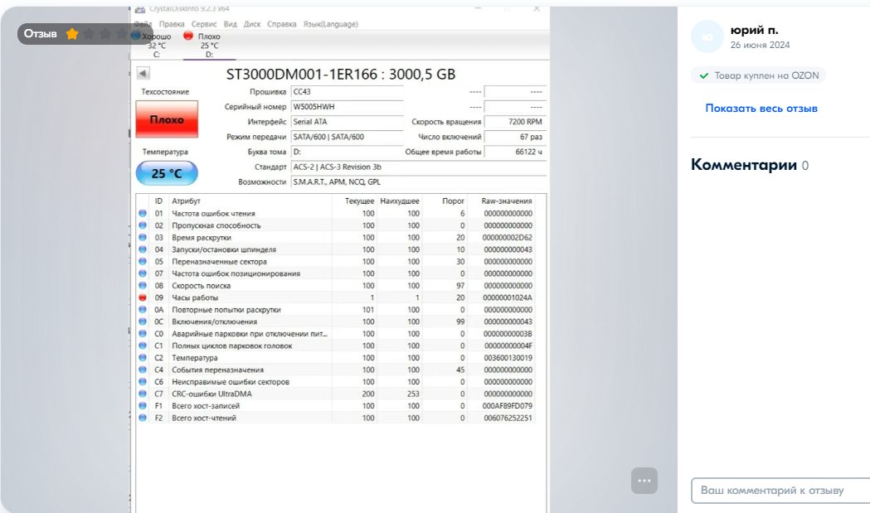This screenshot has height=513, width=870.
Task: Click the blue 25 °C temperature button
Action: pyautogui.click(x=167, y=173)
